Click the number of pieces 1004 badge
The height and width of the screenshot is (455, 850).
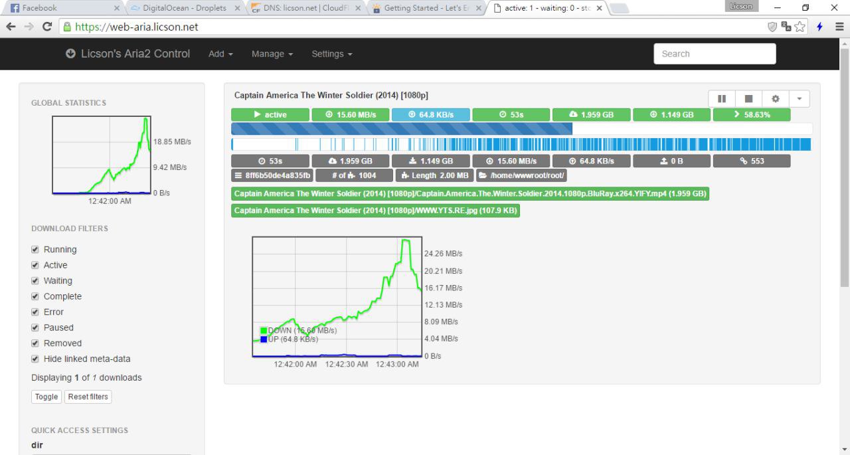tap(354, 175)
